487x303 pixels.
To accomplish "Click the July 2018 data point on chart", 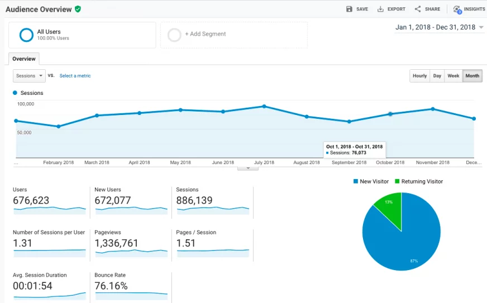I will 264,106.
